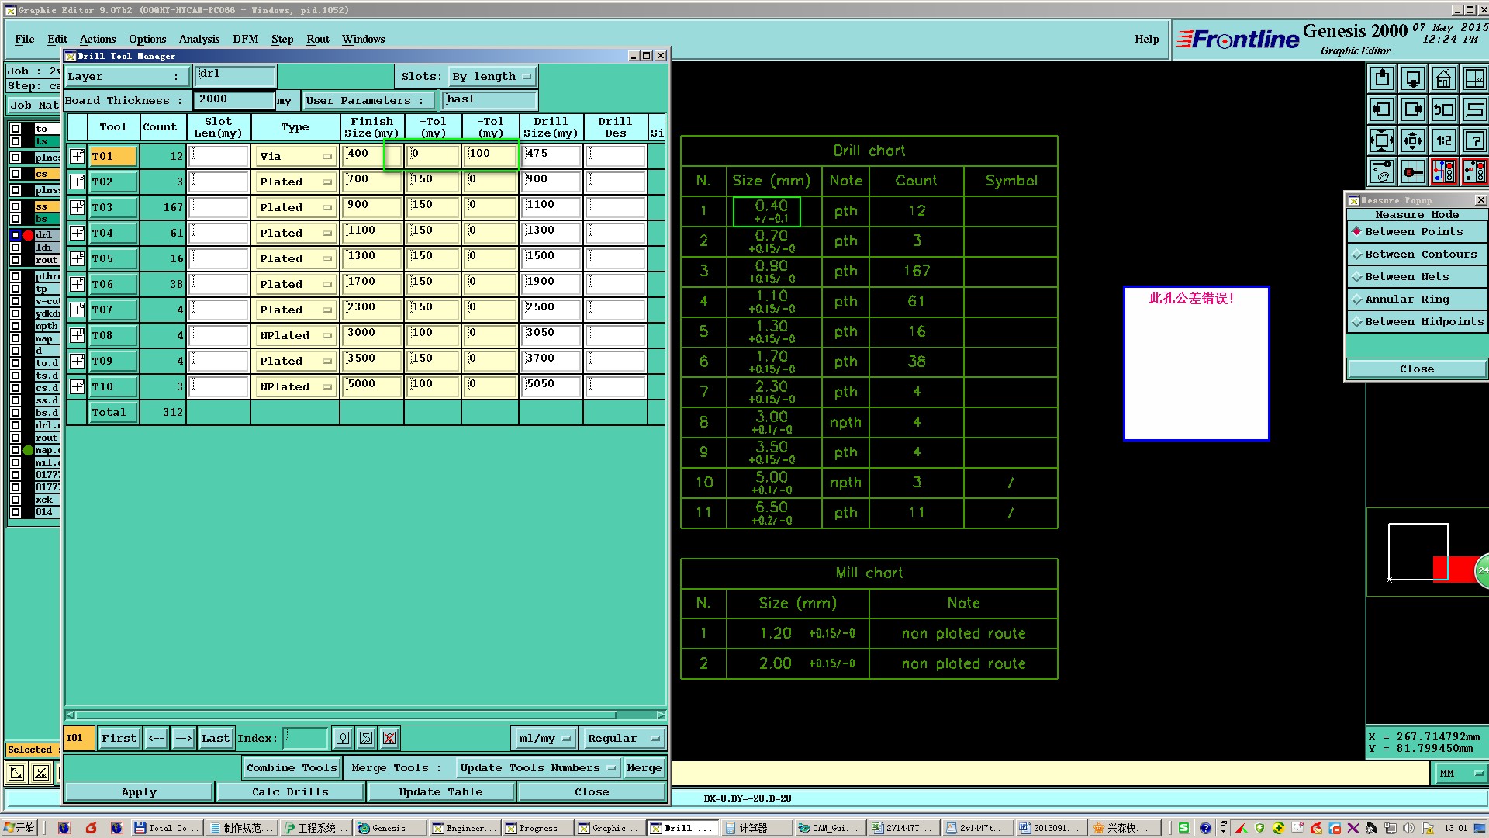
Task: Click the Combine Tools button
Action: (x=292, y=767)
